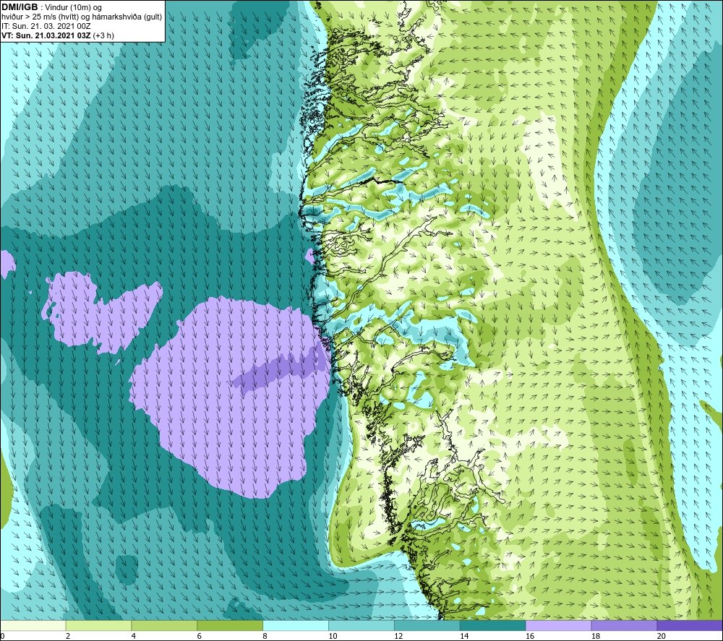The image size is (723, 641).
Task: Click the 'DMI/IGB' title text
Action: [x=20, y=7]
